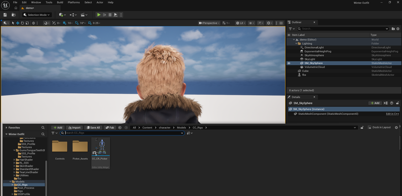
Task: Click the viewport layout grid icon
Action: 281,23
